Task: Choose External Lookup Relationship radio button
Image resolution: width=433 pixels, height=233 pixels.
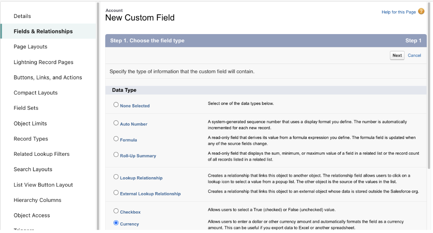Action: [116, 193]
